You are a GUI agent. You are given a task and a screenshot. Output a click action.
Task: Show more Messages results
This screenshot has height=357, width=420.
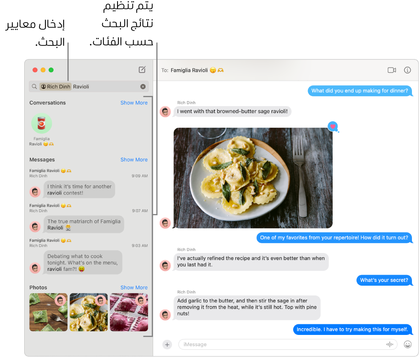coord(134,160)
